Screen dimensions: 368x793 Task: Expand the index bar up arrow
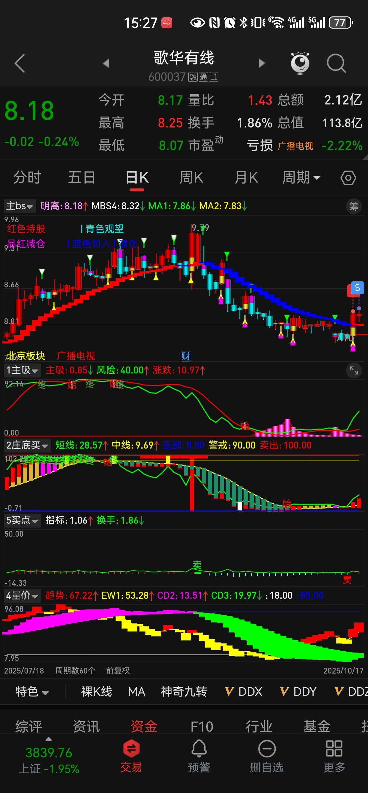pos(49,739)
